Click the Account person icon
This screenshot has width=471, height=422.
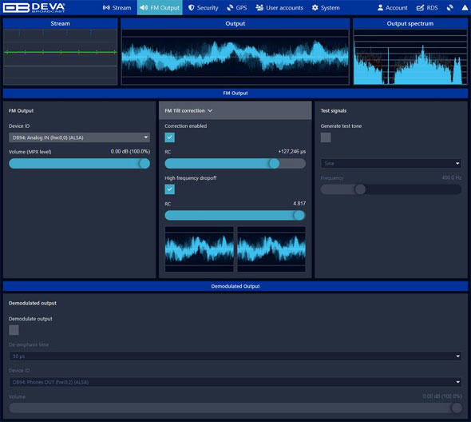pyautogui.click(x=380, y=7)
